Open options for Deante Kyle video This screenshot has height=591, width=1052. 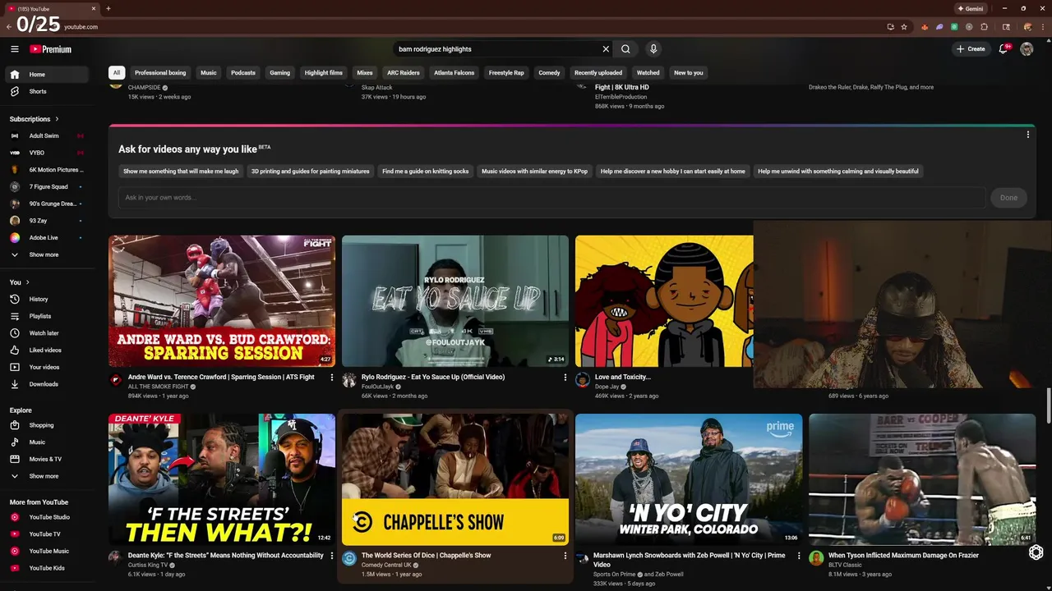tap(332, 556)
